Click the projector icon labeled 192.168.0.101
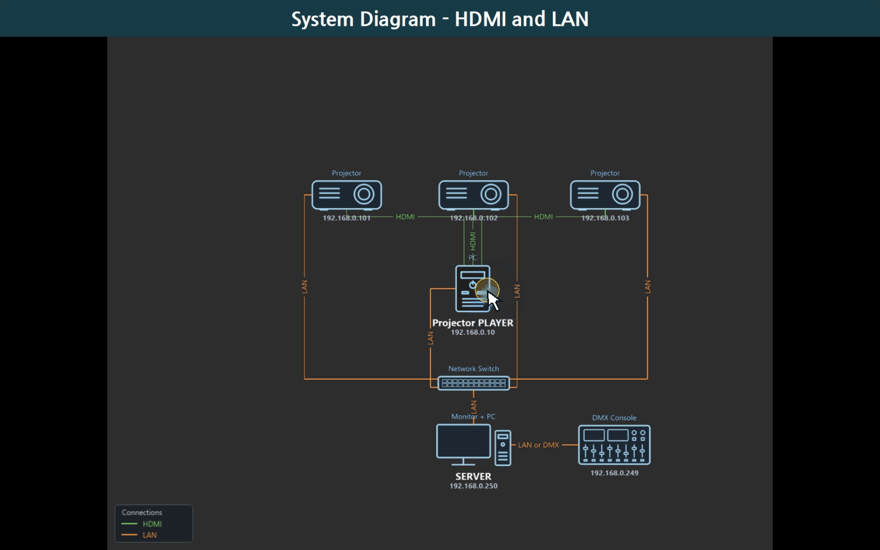 point(347,195)
